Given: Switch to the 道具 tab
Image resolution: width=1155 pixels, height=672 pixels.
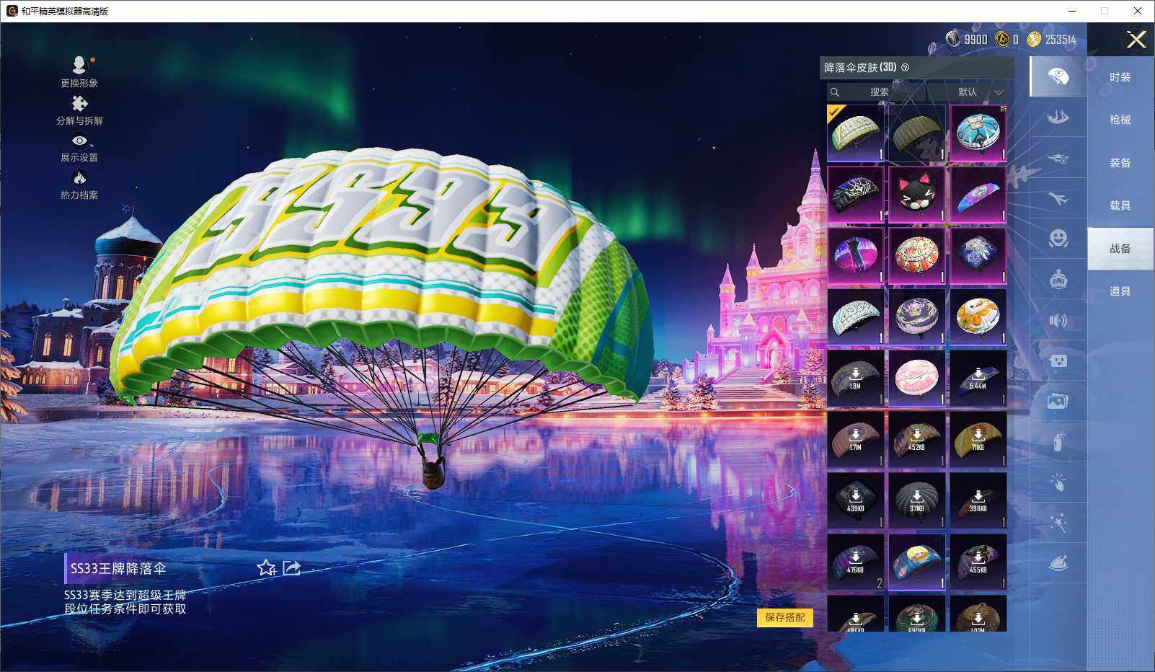Looking at the screenshot, I should 1120,291.
